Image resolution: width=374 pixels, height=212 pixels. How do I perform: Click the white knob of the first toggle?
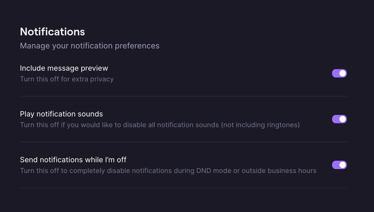(x=342, y=73)
